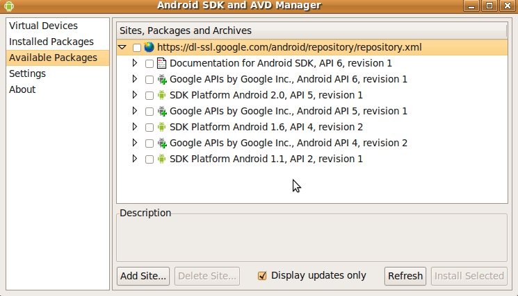
Task: Click the document icon for Documentation for Android SDK
Action: (x=161, y=63)
